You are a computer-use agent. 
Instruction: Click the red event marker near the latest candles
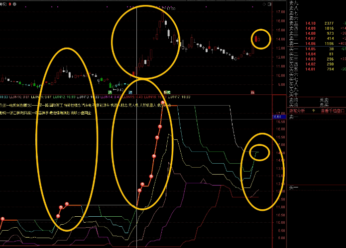252,92
